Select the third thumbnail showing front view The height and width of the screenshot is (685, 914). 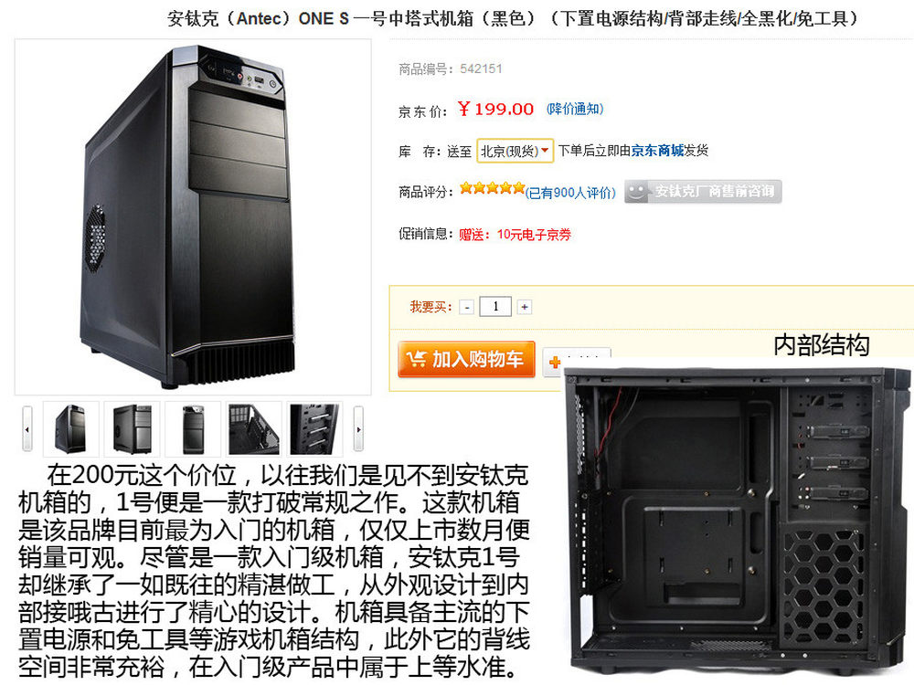pyautogui.click(x=193, y=428)
